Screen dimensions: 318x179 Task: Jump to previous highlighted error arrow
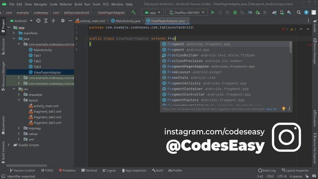click(301, 29)
